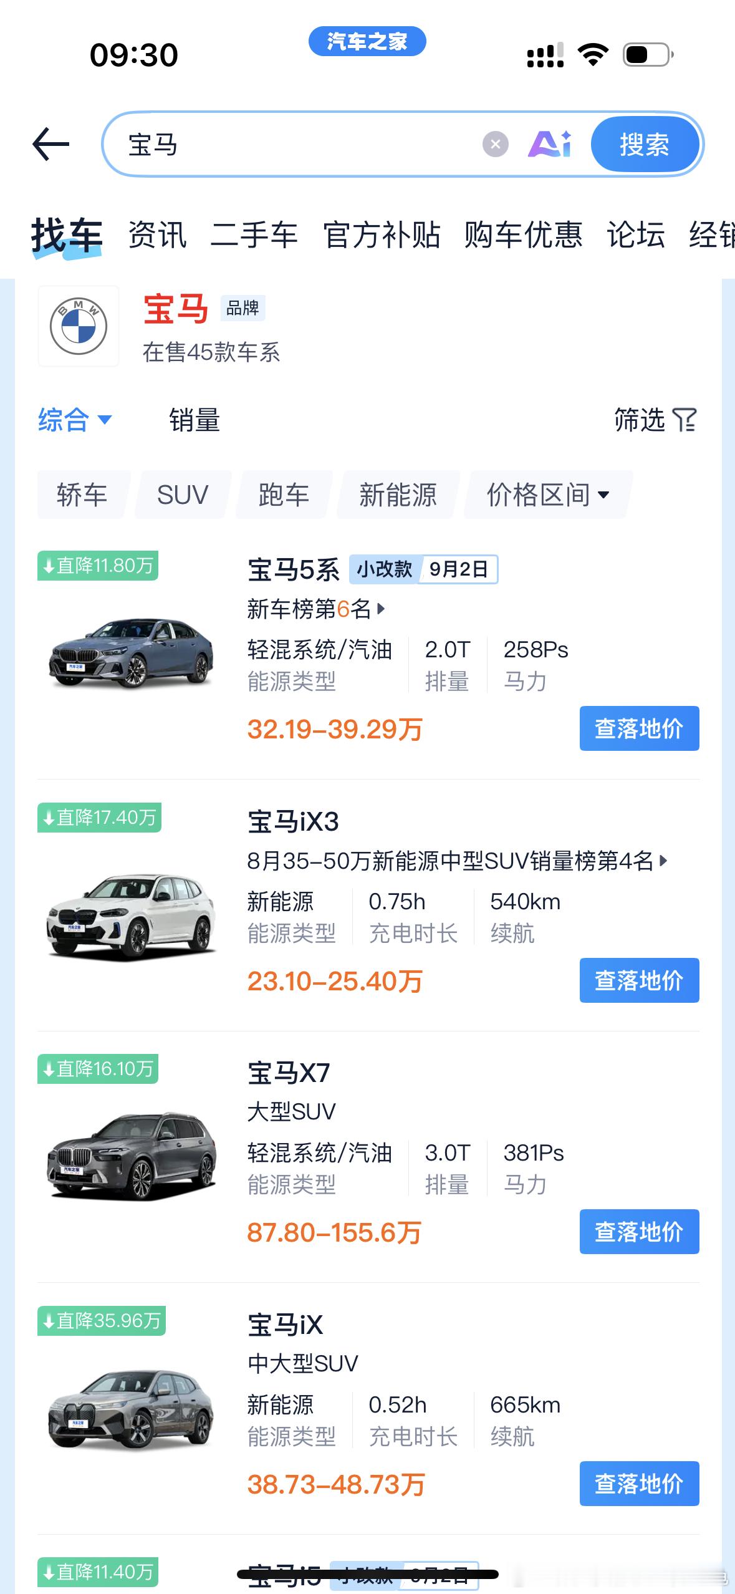The width and height of the screenshot is (735, 1594).
Task: Clear search text with the X icon
Action: 495,145
